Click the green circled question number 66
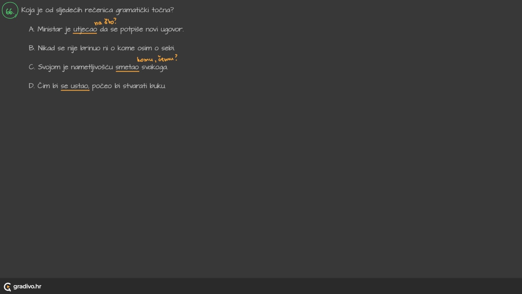This screenshot has height=294, width=522. click(x=10, y=11)
